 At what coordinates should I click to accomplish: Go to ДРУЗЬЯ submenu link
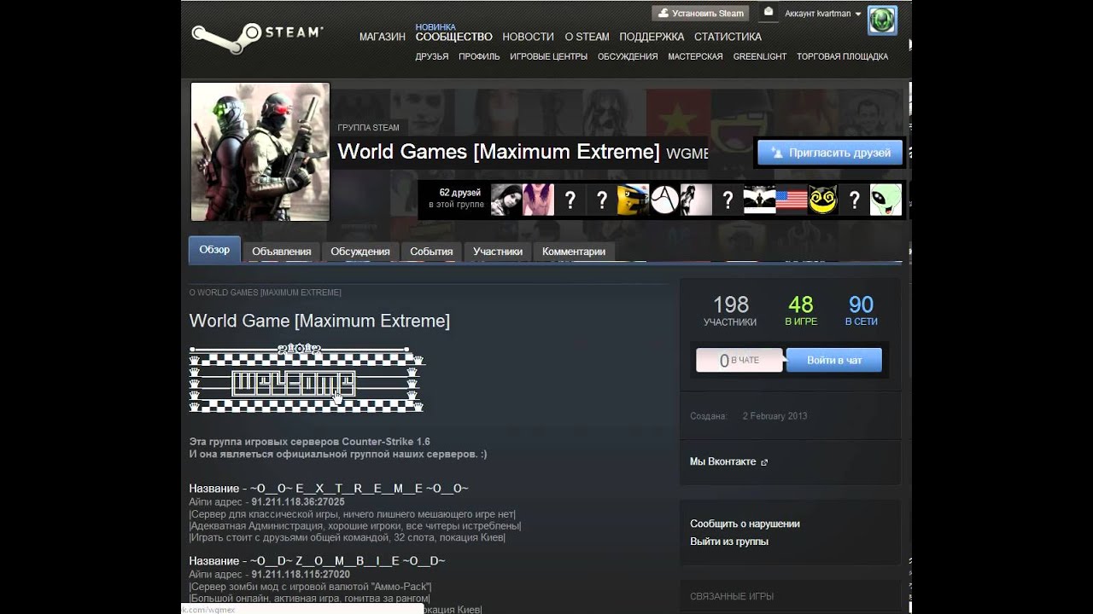tap(431, 56)
